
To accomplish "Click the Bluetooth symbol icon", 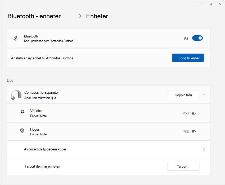I will 16,38.
